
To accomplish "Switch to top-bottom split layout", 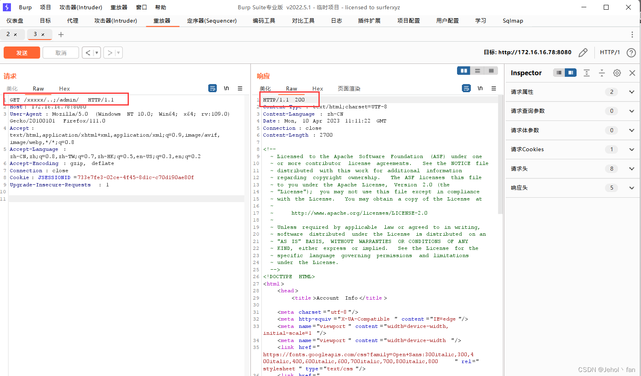I will pyautogui.click(x=478, y=71).
